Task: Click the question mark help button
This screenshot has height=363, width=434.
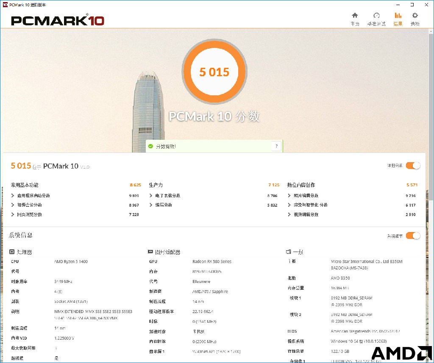Action: [276, 146]
